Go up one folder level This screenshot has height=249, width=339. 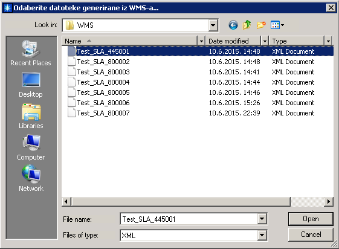247,25
